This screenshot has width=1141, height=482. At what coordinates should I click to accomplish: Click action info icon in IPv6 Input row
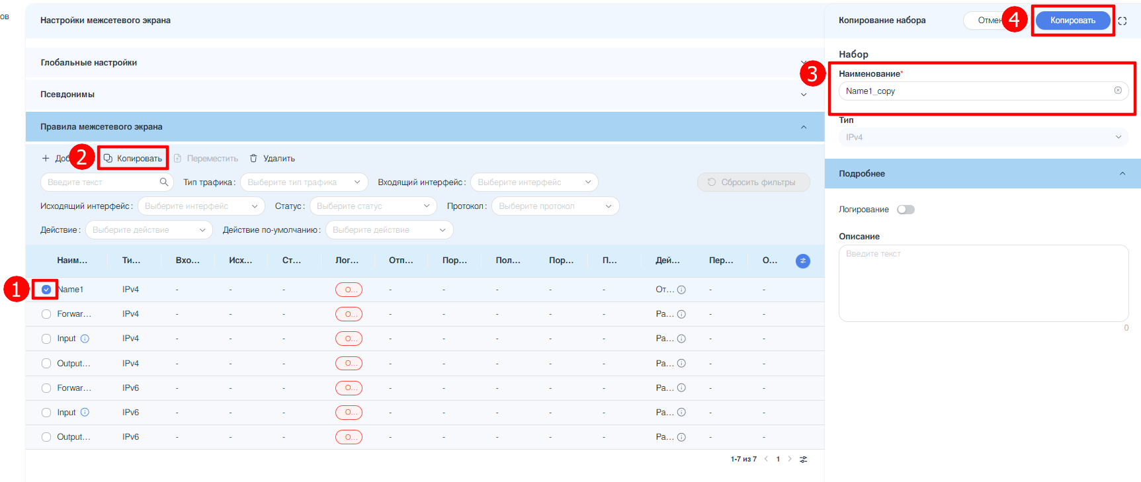(x=681, y=413)
